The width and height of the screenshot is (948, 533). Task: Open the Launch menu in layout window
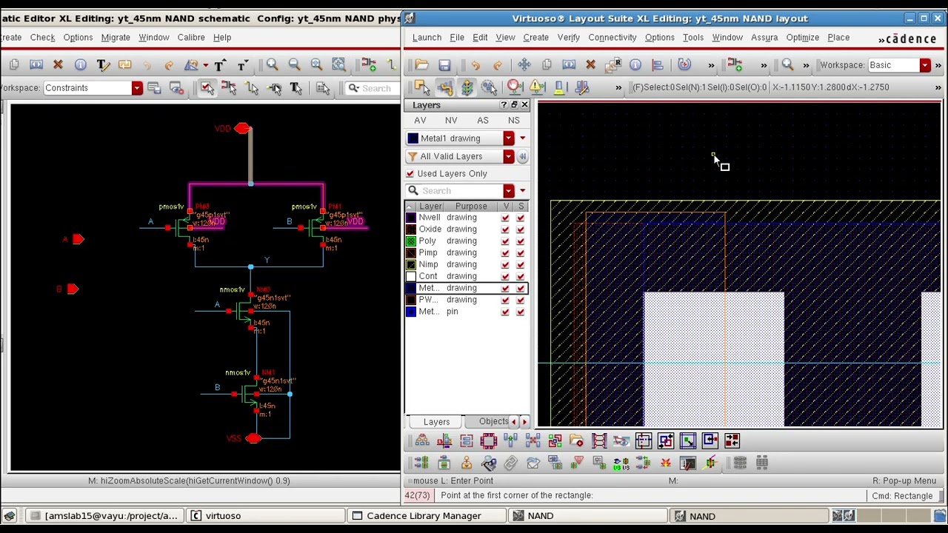(427, 37)
